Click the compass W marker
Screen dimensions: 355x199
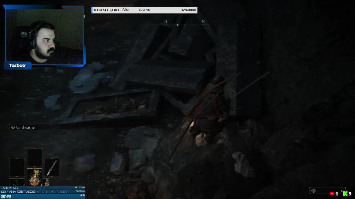tap(166, 21)
